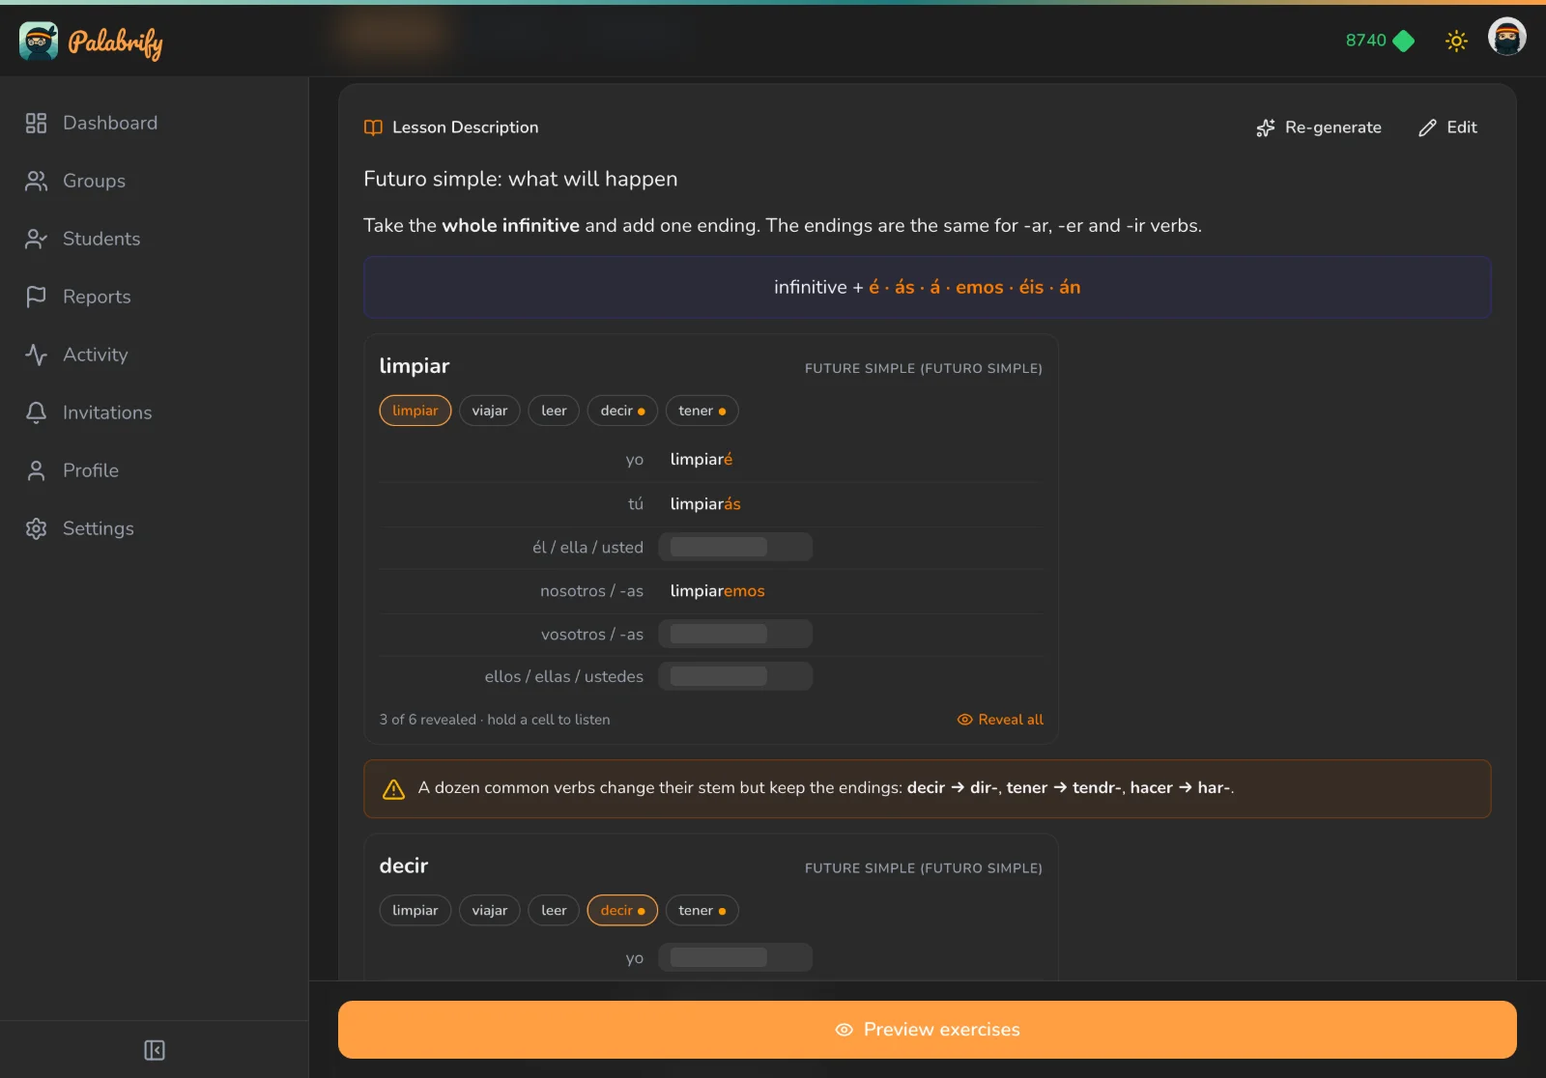Select the tener chip in the decir card
This screenshot has height=1078, width=1546.
(701, 910)
